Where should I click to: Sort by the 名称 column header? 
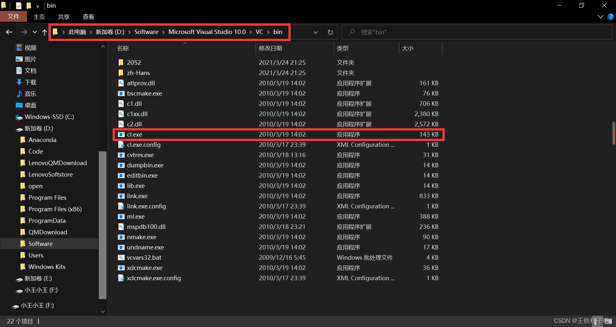tap(123, 48)
